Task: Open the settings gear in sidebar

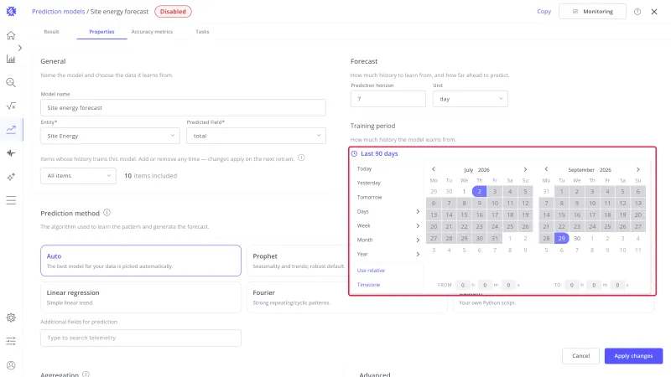Action: (x=11, y=318)
